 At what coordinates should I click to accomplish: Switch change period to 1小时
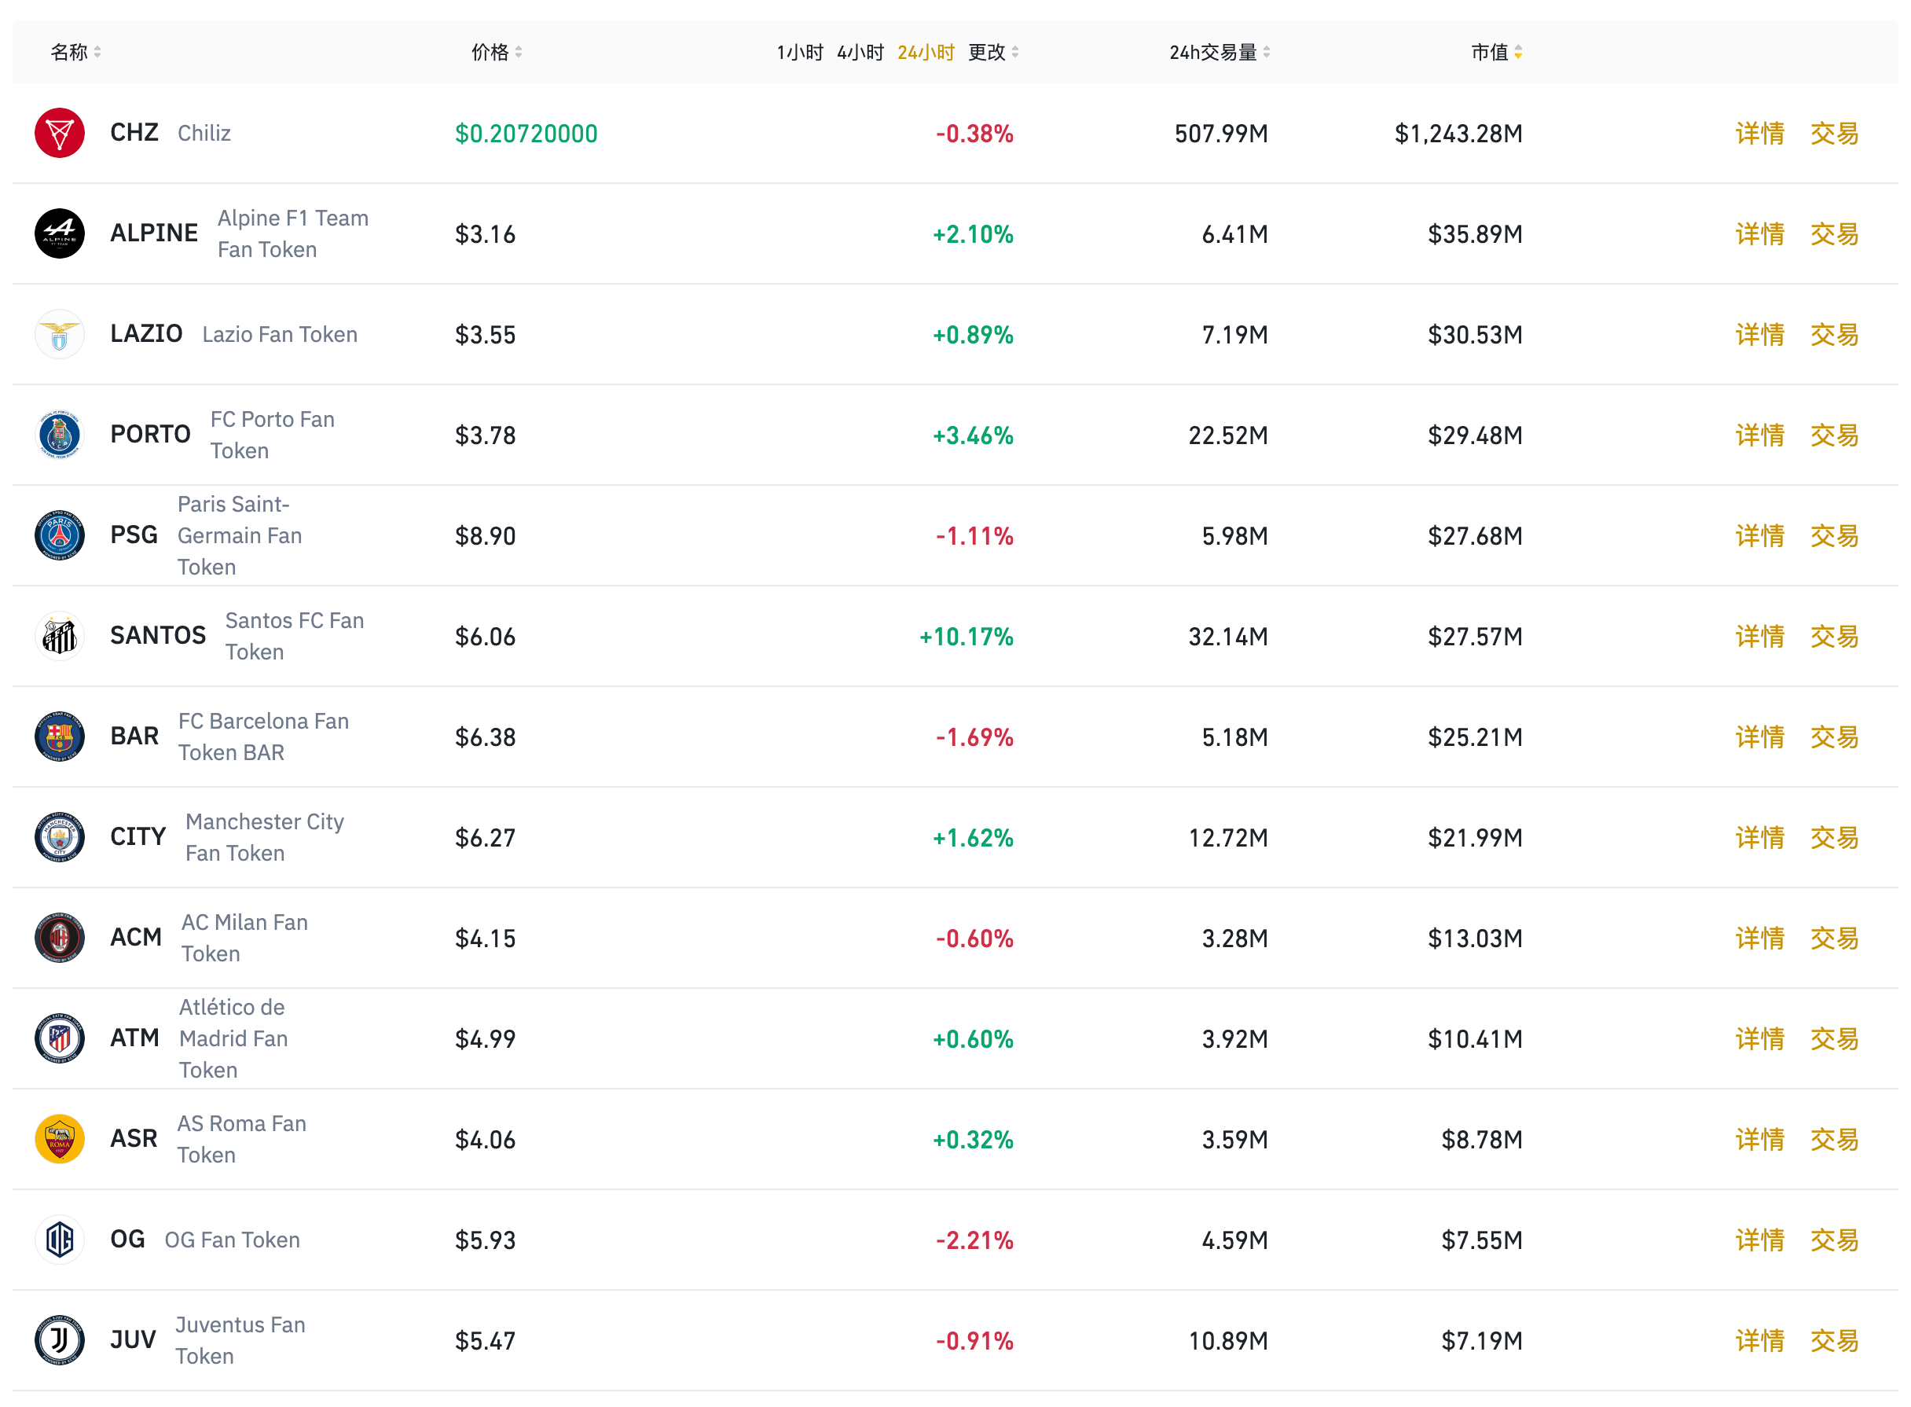tap(799, 52)
